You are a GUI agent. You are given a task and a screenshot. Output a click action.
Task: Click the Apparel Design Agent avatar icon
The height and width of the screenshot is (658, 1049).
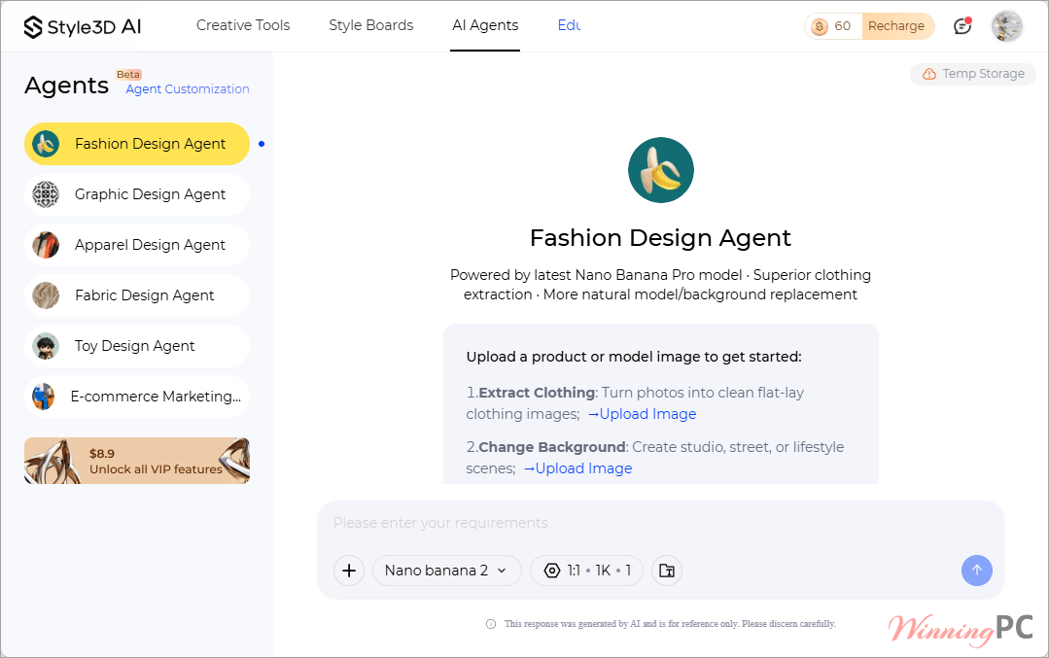pyautogui.click(x=46, y=245)
